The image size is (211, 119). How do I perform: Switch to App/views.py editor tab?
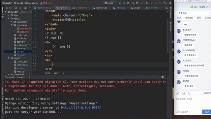click(x=101, y=8)
